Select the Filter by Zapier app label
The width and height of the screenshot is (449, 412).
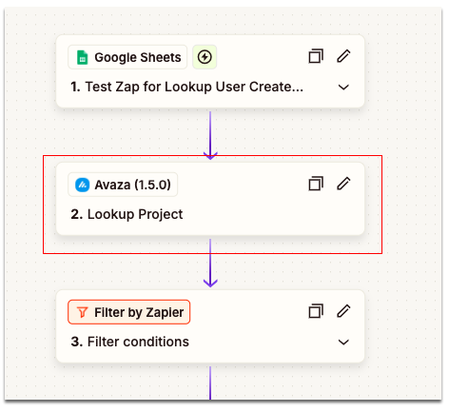[129, 312]
